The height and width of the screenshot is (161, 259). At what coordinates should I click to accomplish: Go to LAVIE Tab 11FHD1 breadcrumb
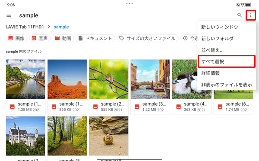(25, 27)
